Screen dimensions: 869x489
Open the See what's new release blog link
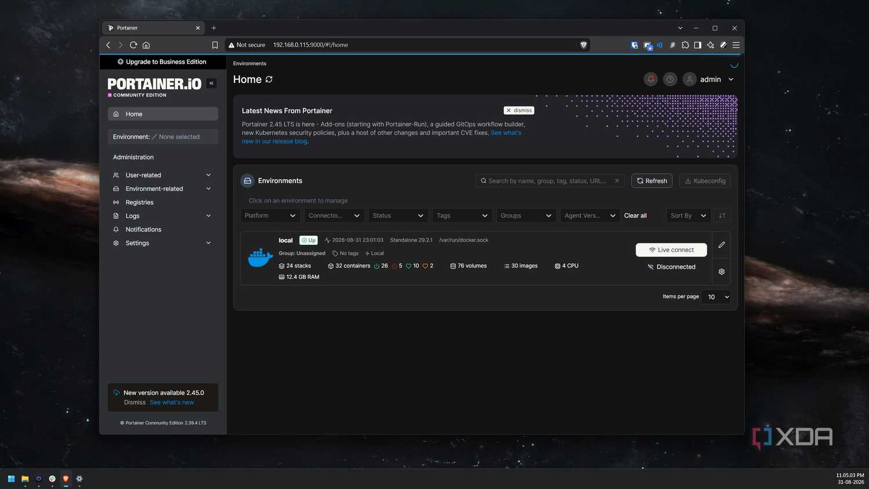point(382,137)
